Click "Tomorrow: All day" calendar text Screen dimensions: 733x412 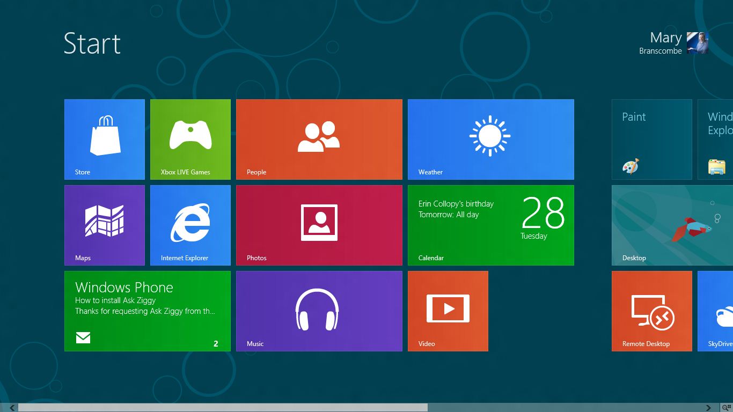point(449,215)
